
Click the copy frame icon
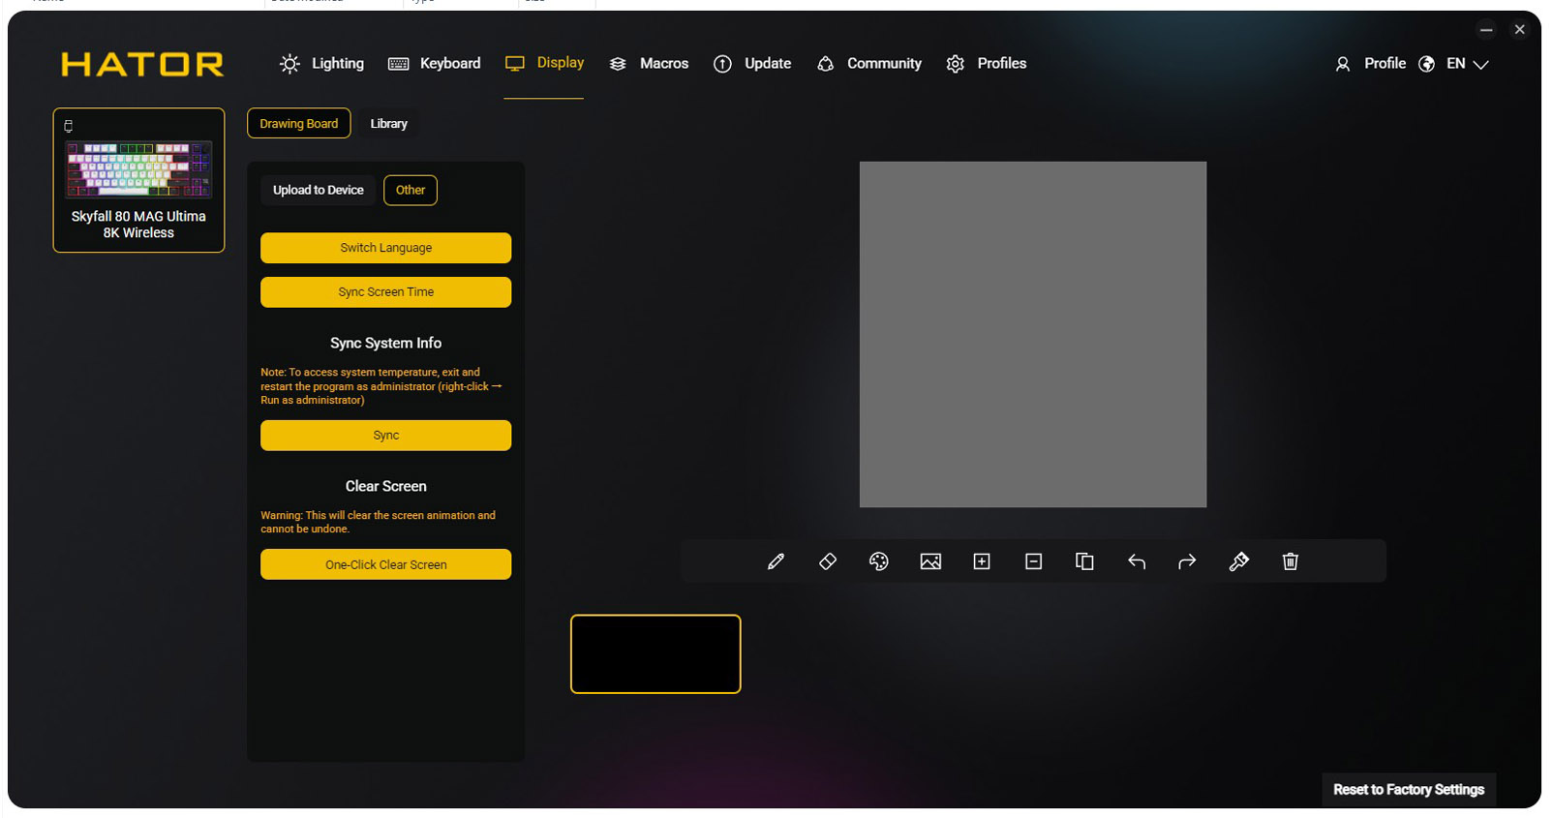tap(1084, 561)
